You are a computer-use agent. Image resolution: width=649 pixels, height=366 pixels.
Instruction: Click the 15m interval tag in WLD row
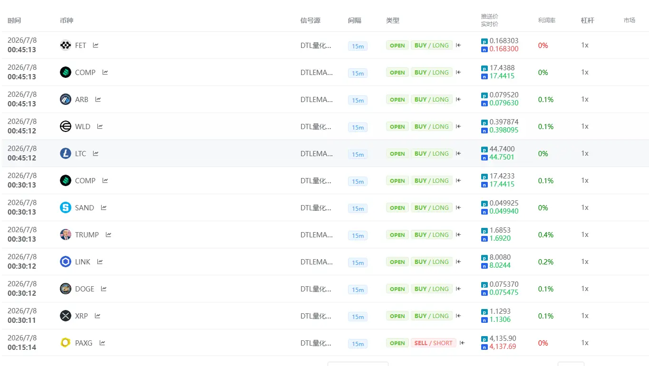coord(358,127)
